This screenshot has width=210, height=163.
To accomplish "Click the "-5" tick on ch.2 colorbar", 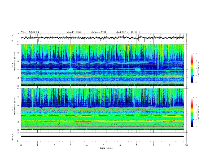I will click(x=196, y=112).
